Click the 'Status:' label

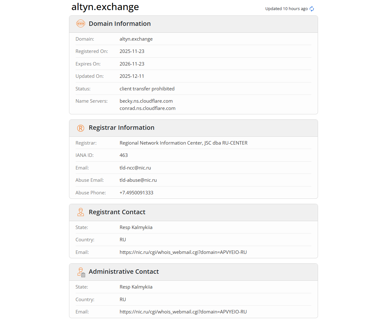[x=83, y=89]
